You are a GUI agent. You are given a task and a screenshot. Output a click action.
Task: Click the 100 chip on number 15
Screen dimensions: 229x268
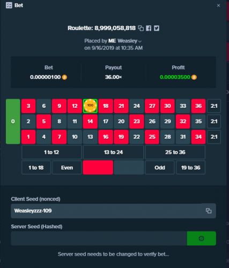[90, 106]
